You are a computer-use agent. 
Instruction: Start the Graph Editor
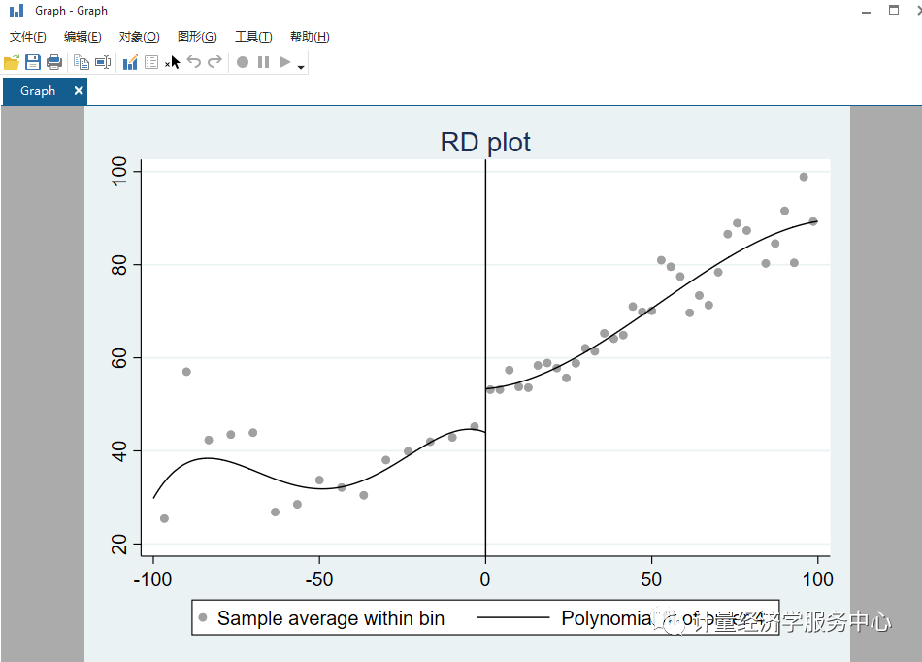click(130, 61)
